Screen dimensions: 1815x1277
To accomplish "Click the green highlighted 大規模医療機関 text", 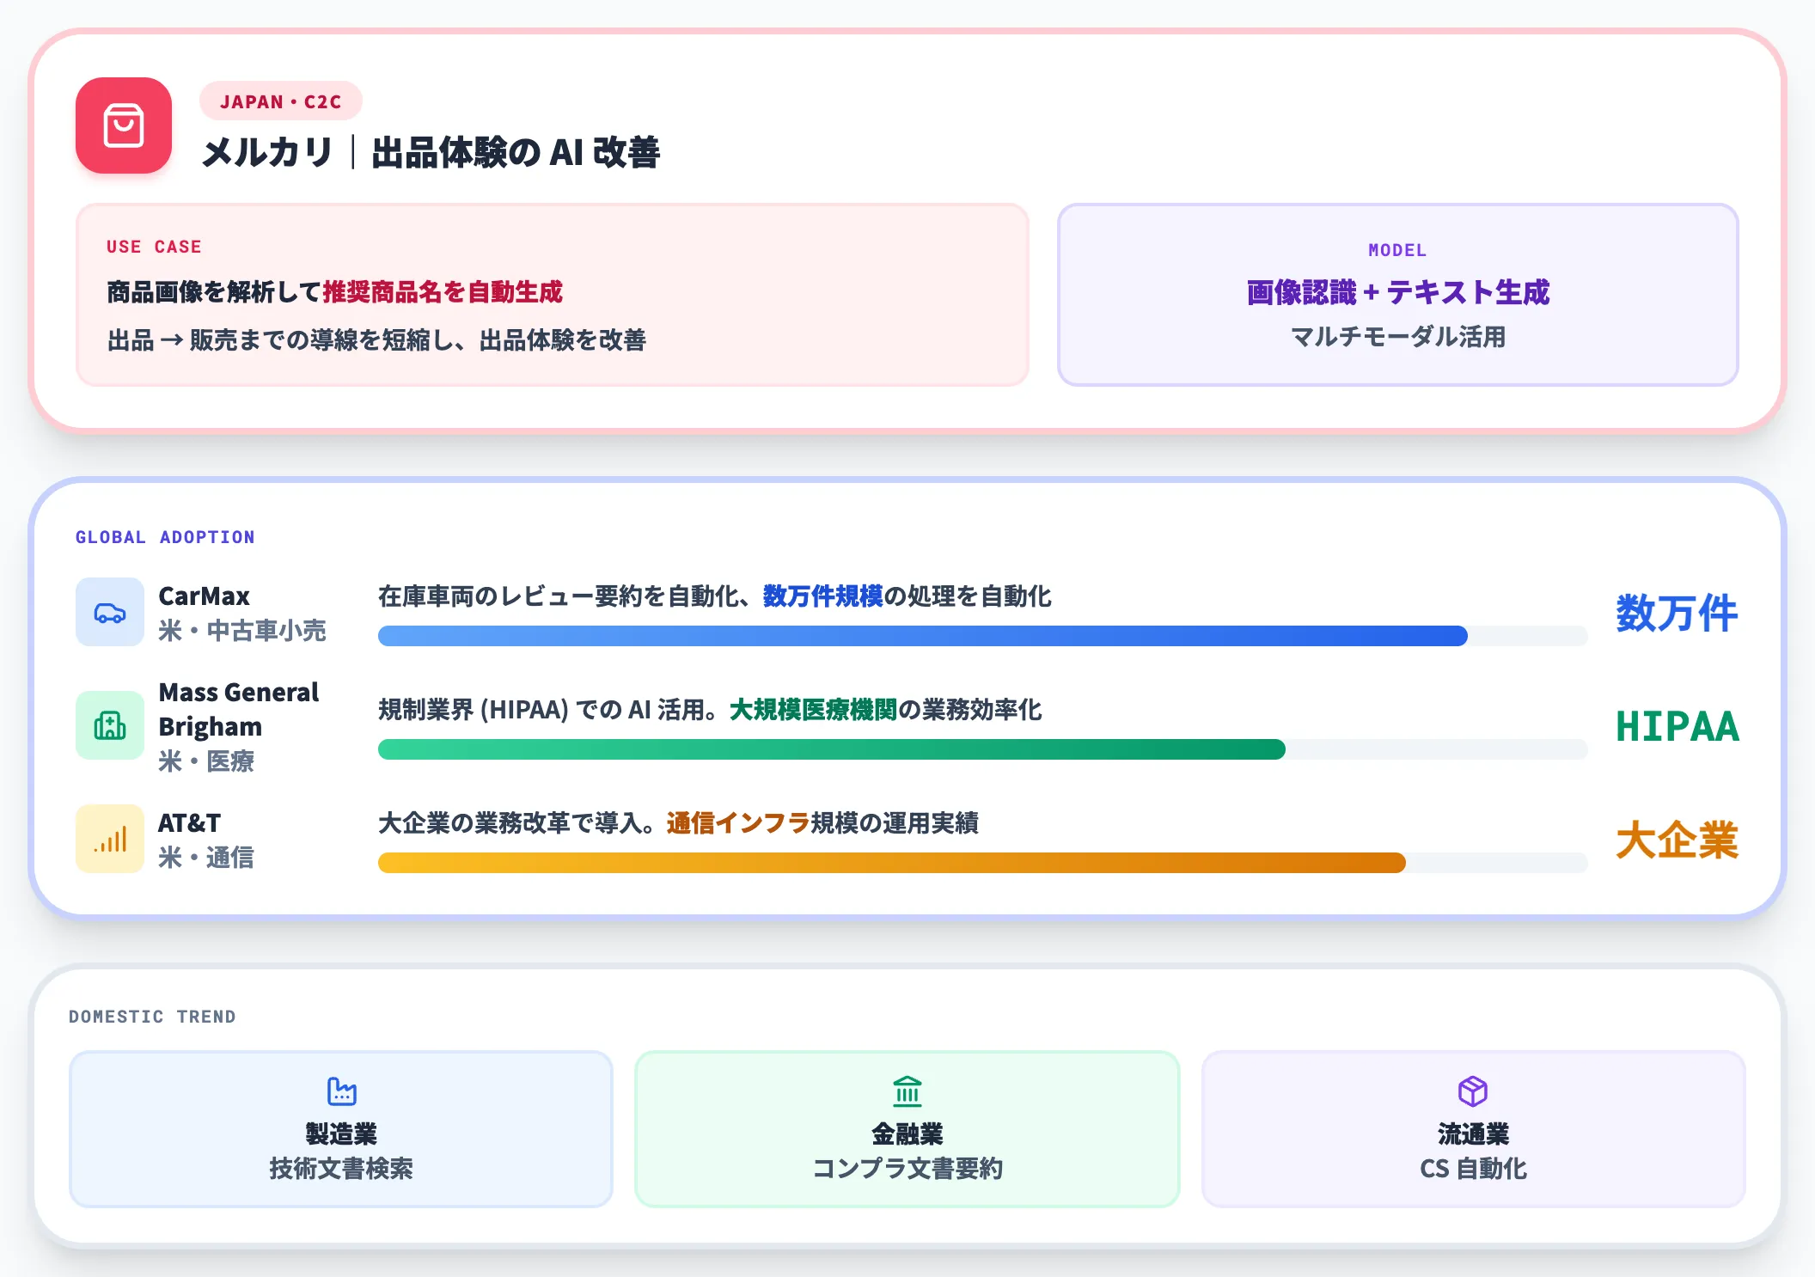I will tap(813, 710).
